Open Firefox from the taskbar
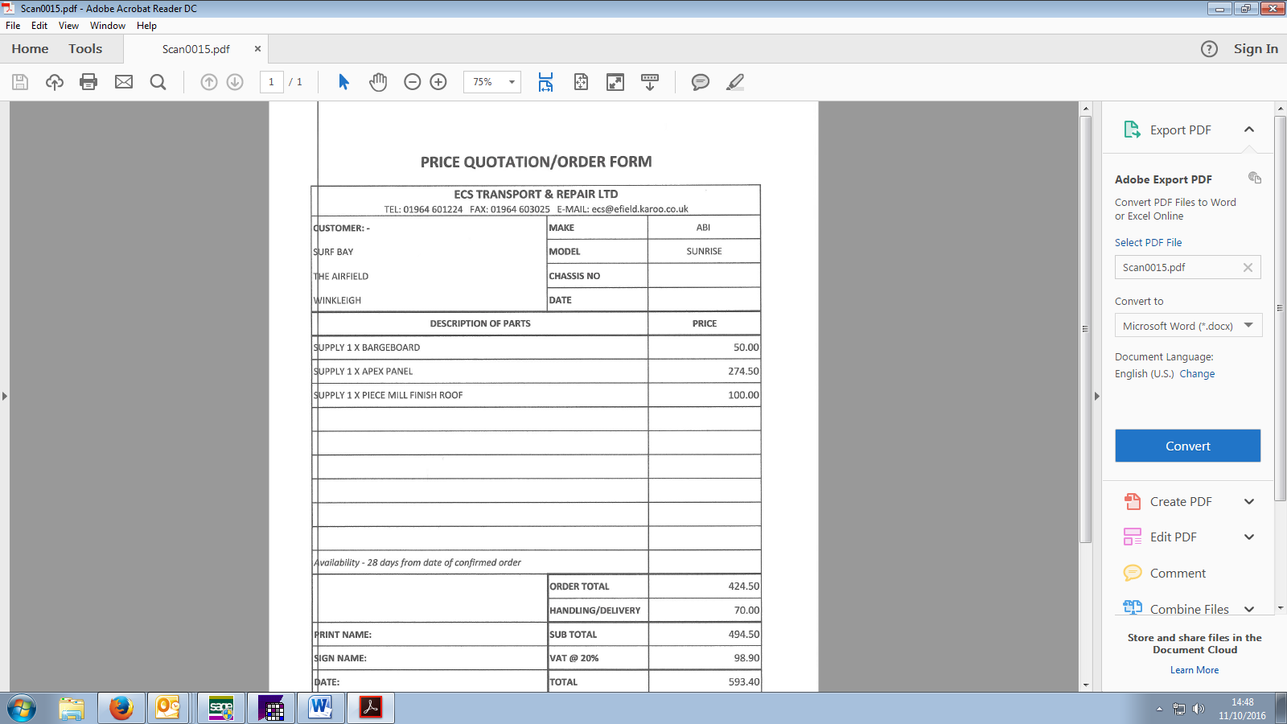Screen dimensions: 1287x724 click(121, 709)
